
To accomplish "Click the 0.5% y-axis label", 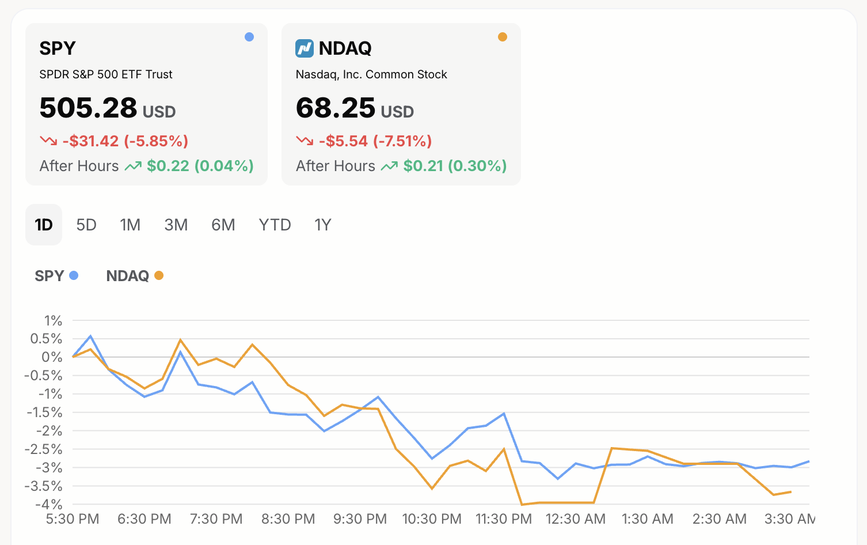I will (47, 339).
